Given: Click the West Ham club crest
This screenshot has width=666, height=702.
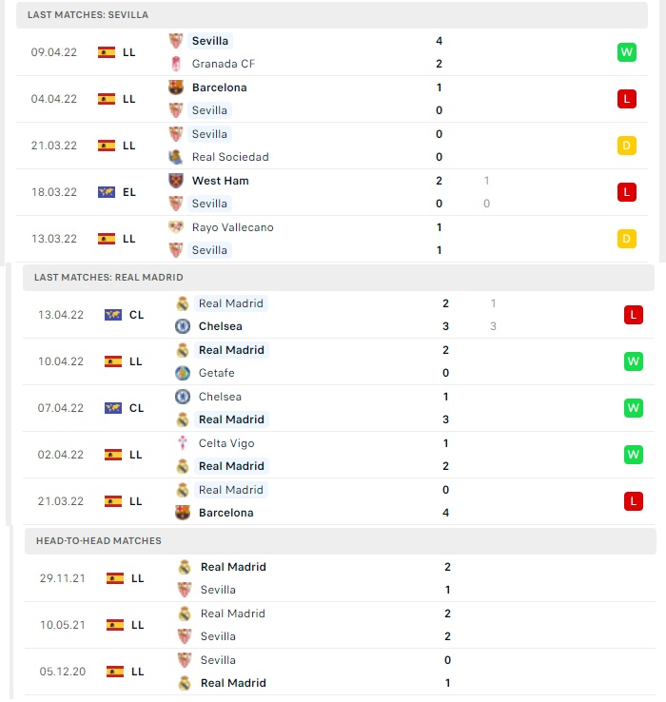Looking at the screenshot, I should (x=176, y=181).
